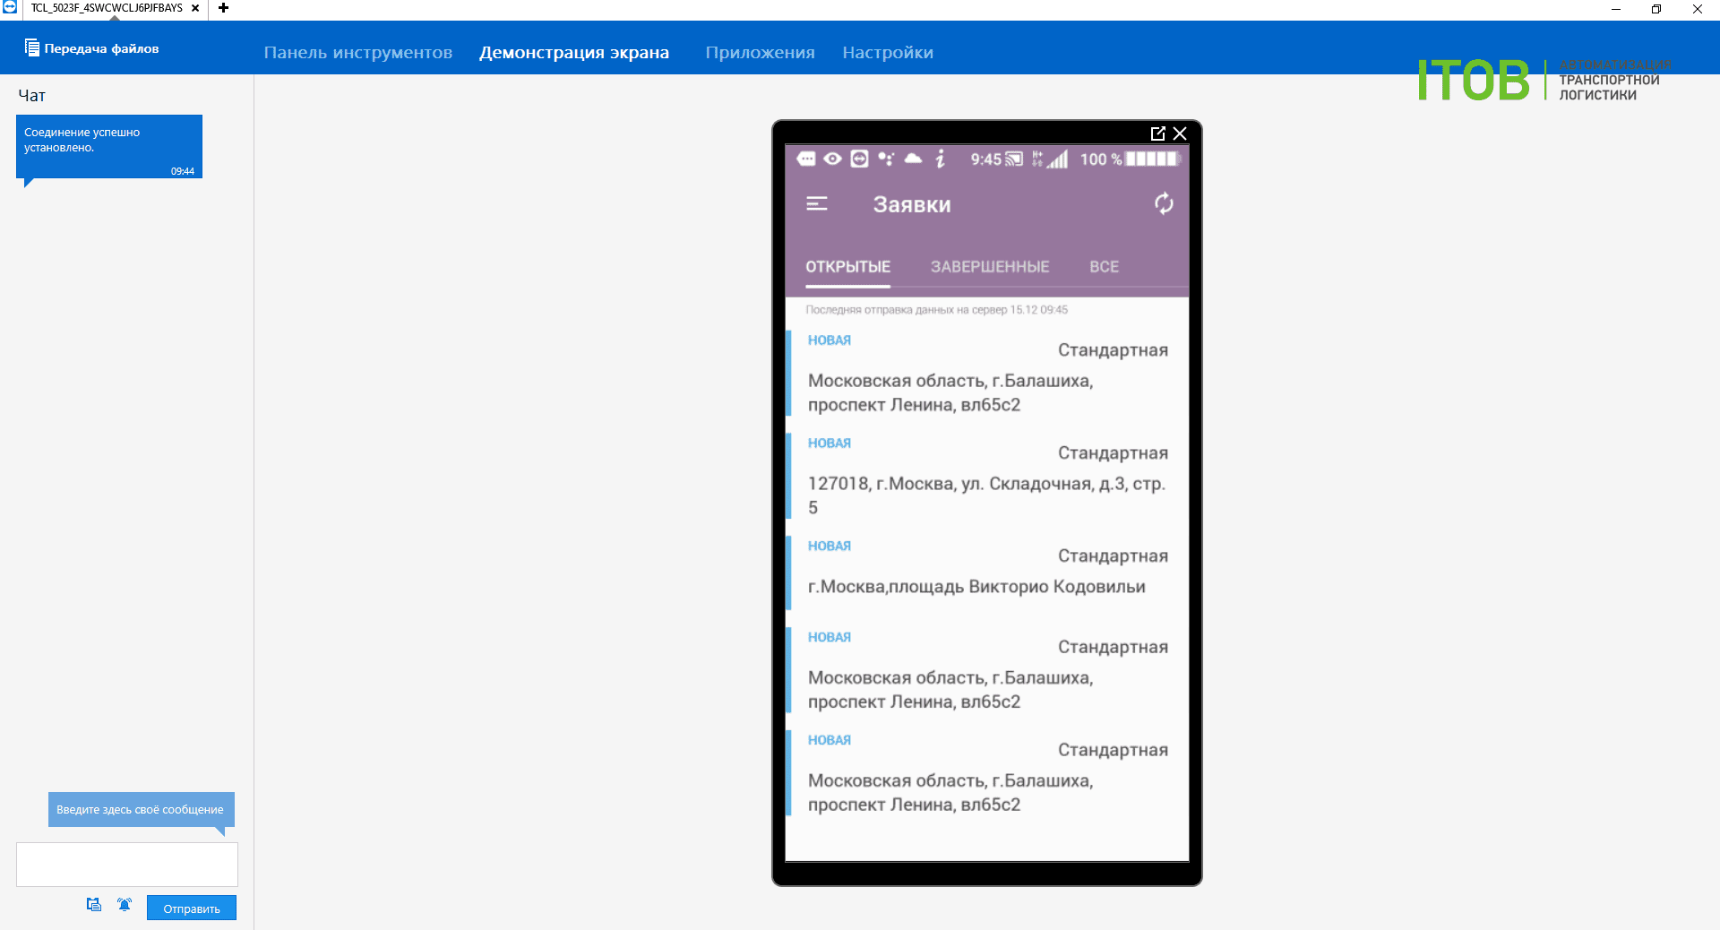Viewport: 1720px width, 930px height.
Task: Click the 'Последняя отправка данных' status line
Action: [x=936, y=310]
